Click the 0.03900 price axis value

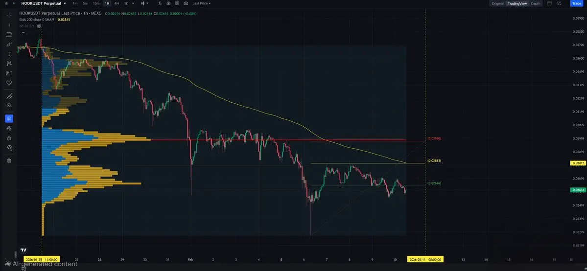point(578,18)
